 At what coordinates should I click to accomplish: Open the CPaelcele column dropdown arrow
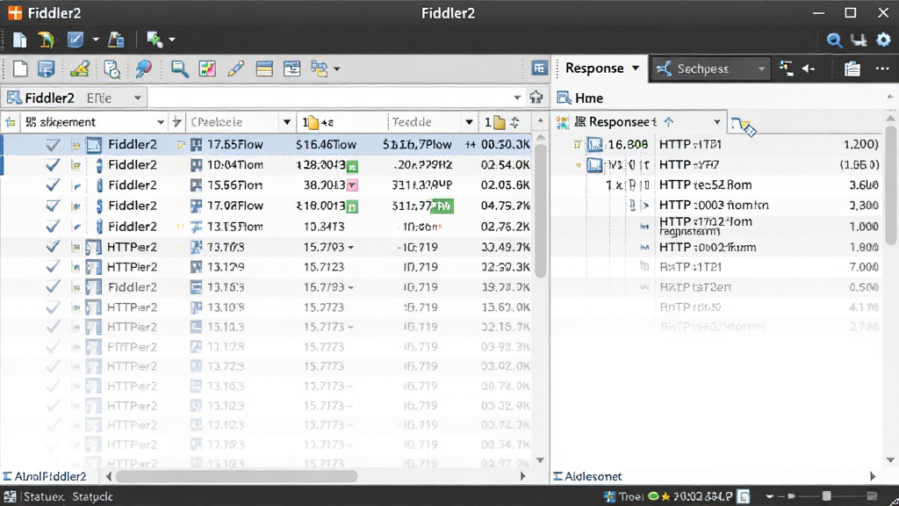[287, 122]
